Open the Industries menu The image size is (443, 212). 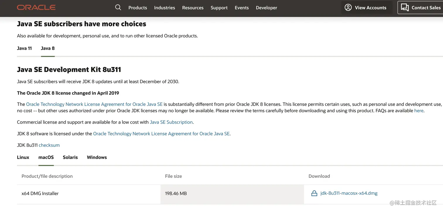pos(164,8)
